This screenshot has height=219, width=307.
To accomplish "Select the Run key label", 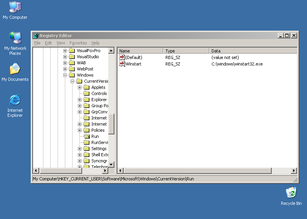I will 95,136.
